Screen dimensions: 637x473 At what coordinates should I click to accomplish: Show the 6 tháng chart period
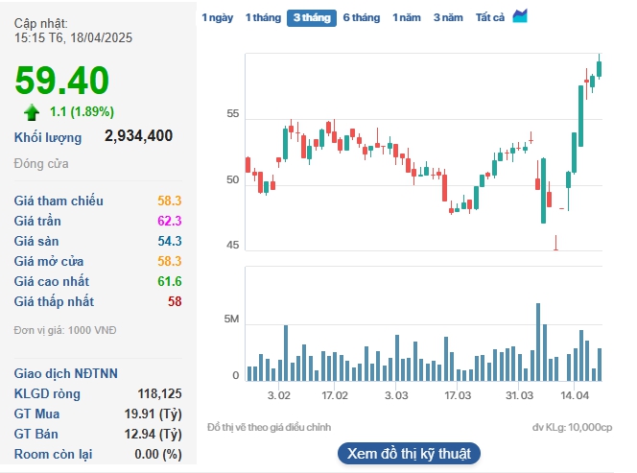point(362,18)
